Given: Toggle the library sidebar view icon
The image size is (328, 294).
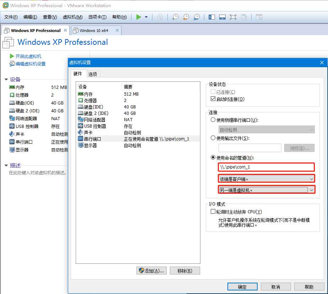Looking at the screenshot, I should coord(212,17).
